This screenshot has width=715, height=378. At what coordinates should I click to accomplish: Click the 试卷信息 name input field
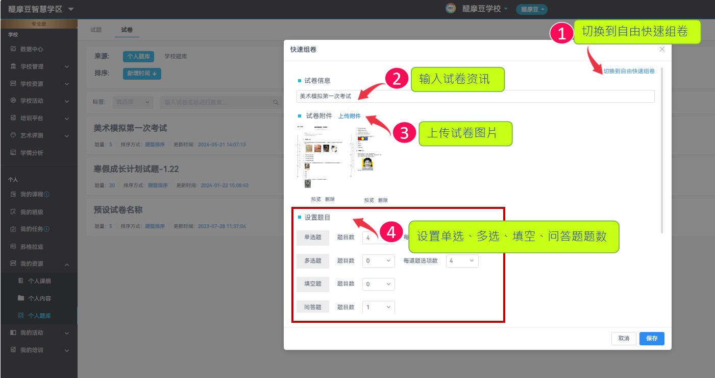point(475,96)
